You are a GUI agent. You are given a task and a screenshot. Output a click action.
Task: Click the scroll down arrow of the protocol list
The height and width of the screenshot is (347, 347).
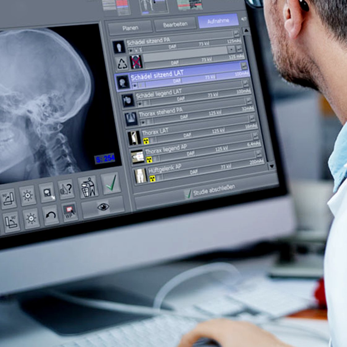tap(272, 166)
